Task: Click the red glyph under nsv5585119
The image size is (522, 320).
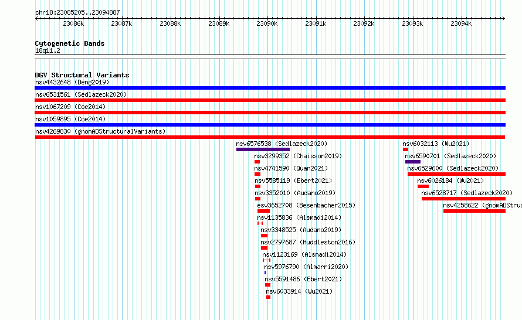Action: (257, 186)
